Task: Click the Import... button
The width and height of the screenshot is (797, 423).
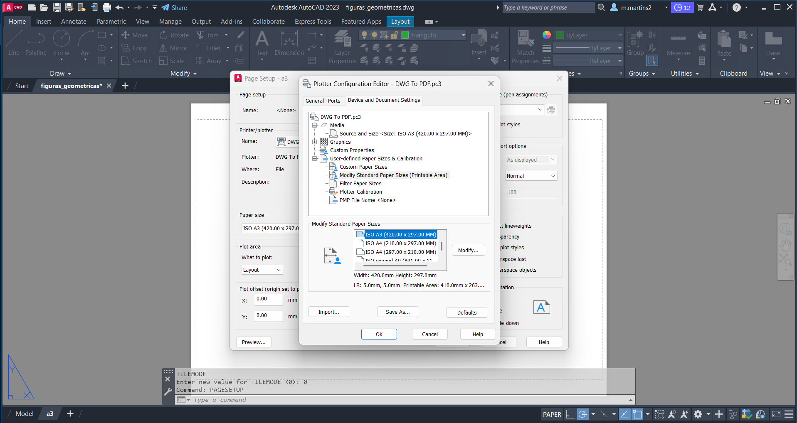Action: tap(329, 312)
